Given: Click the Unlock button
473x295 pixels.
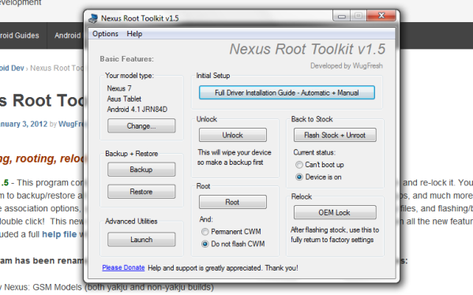Looking at the screenshot, I should point(233,135).
